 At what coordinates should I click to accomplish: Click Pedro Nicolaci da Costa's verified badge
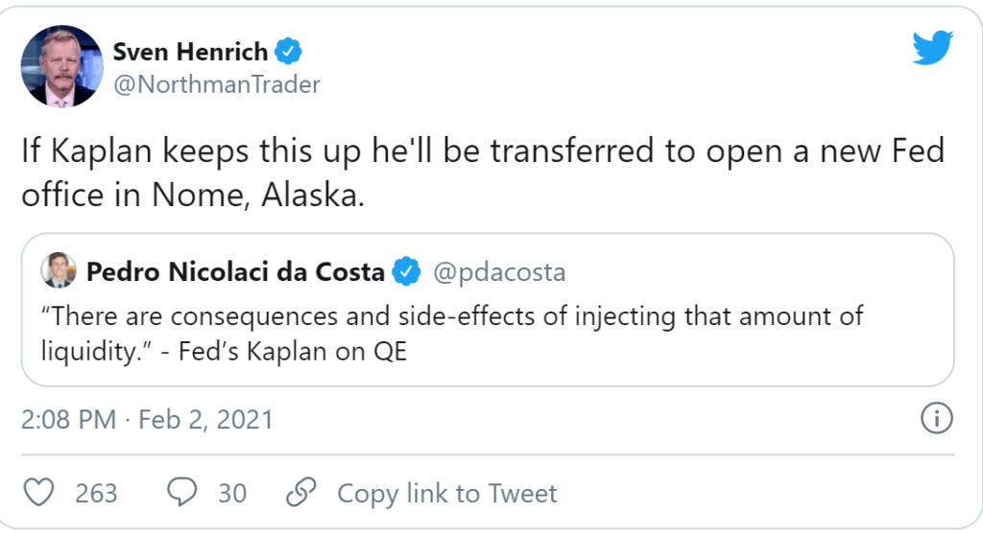(407, 272)
